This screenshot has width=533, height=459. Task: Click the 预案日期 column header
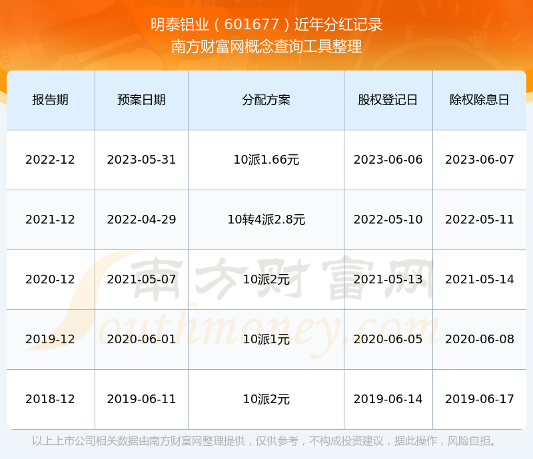pyautogui.click(x=141, y=100)
